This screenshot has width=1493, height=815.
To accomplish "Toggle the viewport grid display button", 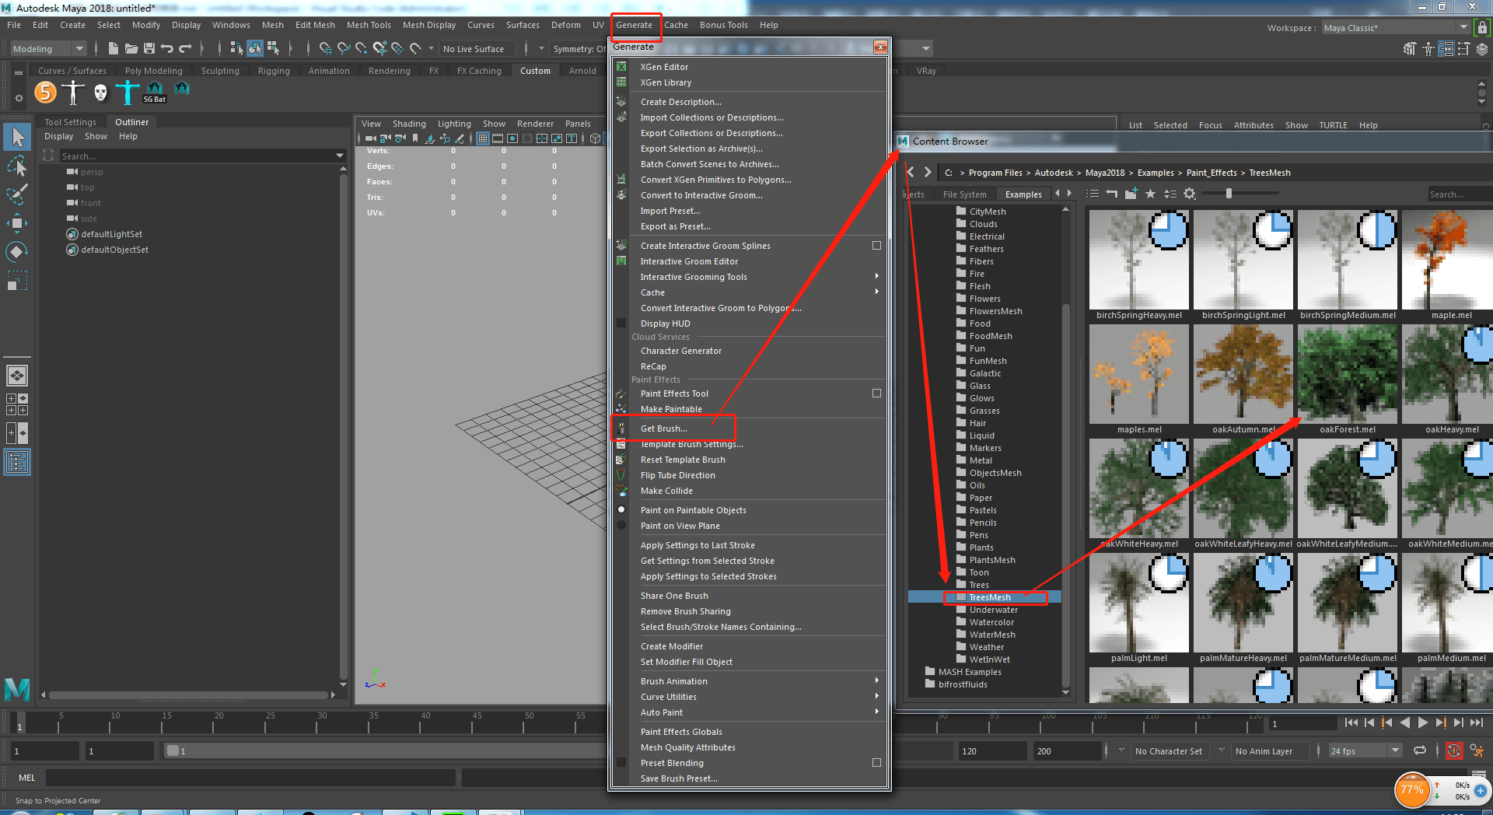I will [x=483, y=138].
